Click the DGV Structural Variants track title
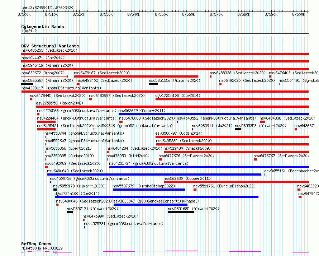The height and width of the screenshot is (256, 319). coord(50,46)
